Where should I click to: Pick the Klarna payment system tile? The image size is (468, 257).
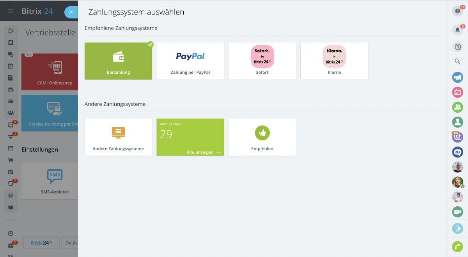point(334,61)
